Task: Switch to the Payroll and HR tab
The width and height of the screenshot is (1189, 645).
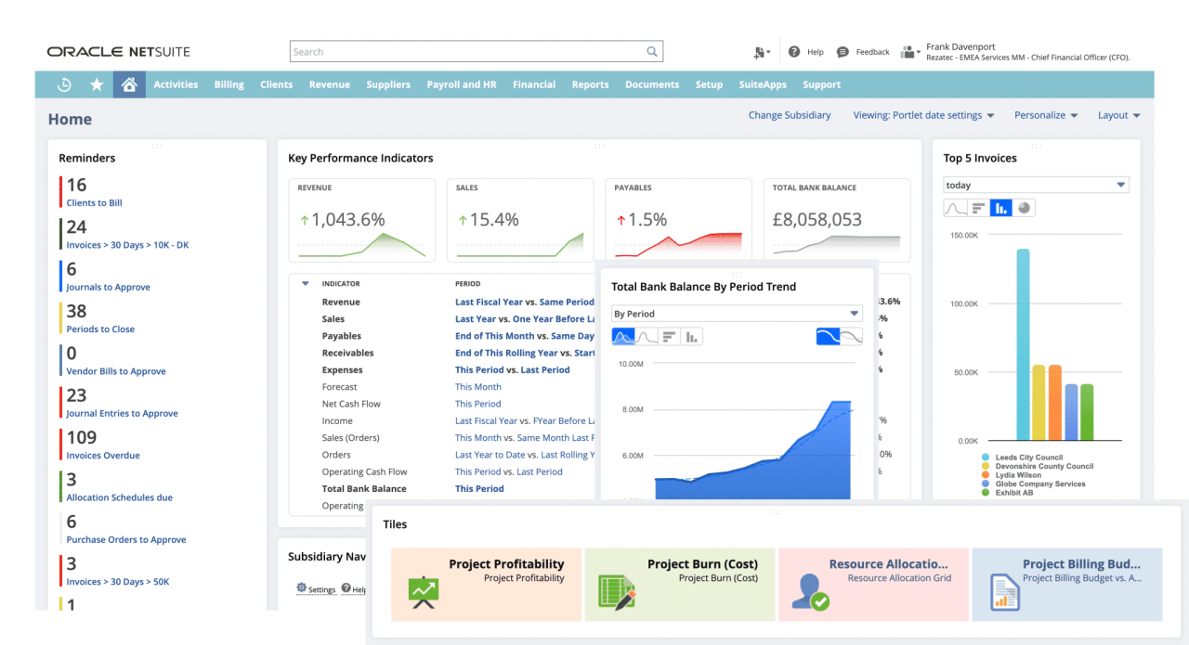Action: click(x=462, y=84)
